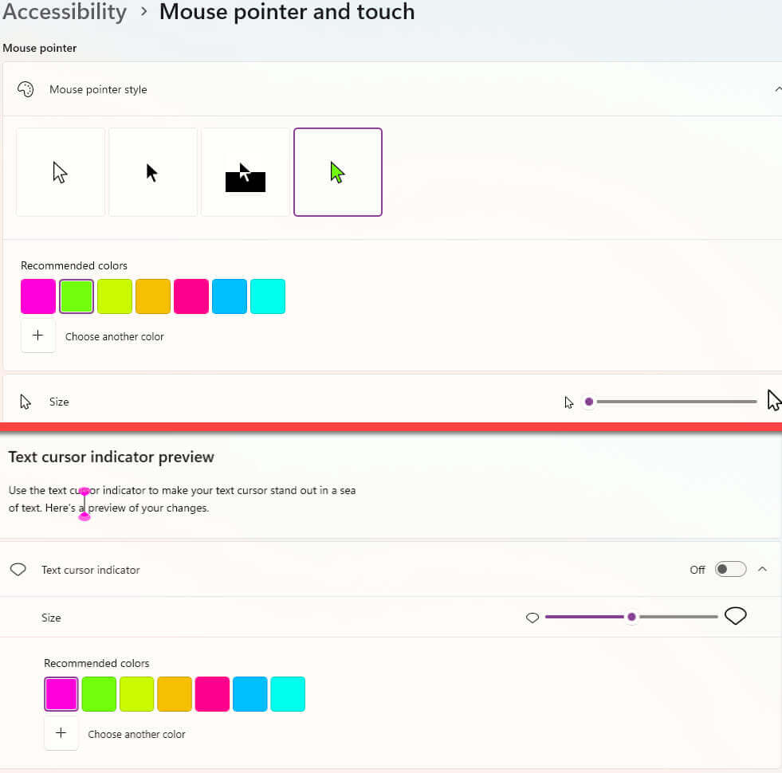Select the black mouse pointer style
The width and height of the screenshot is (782, 773).
click(153, 172)
